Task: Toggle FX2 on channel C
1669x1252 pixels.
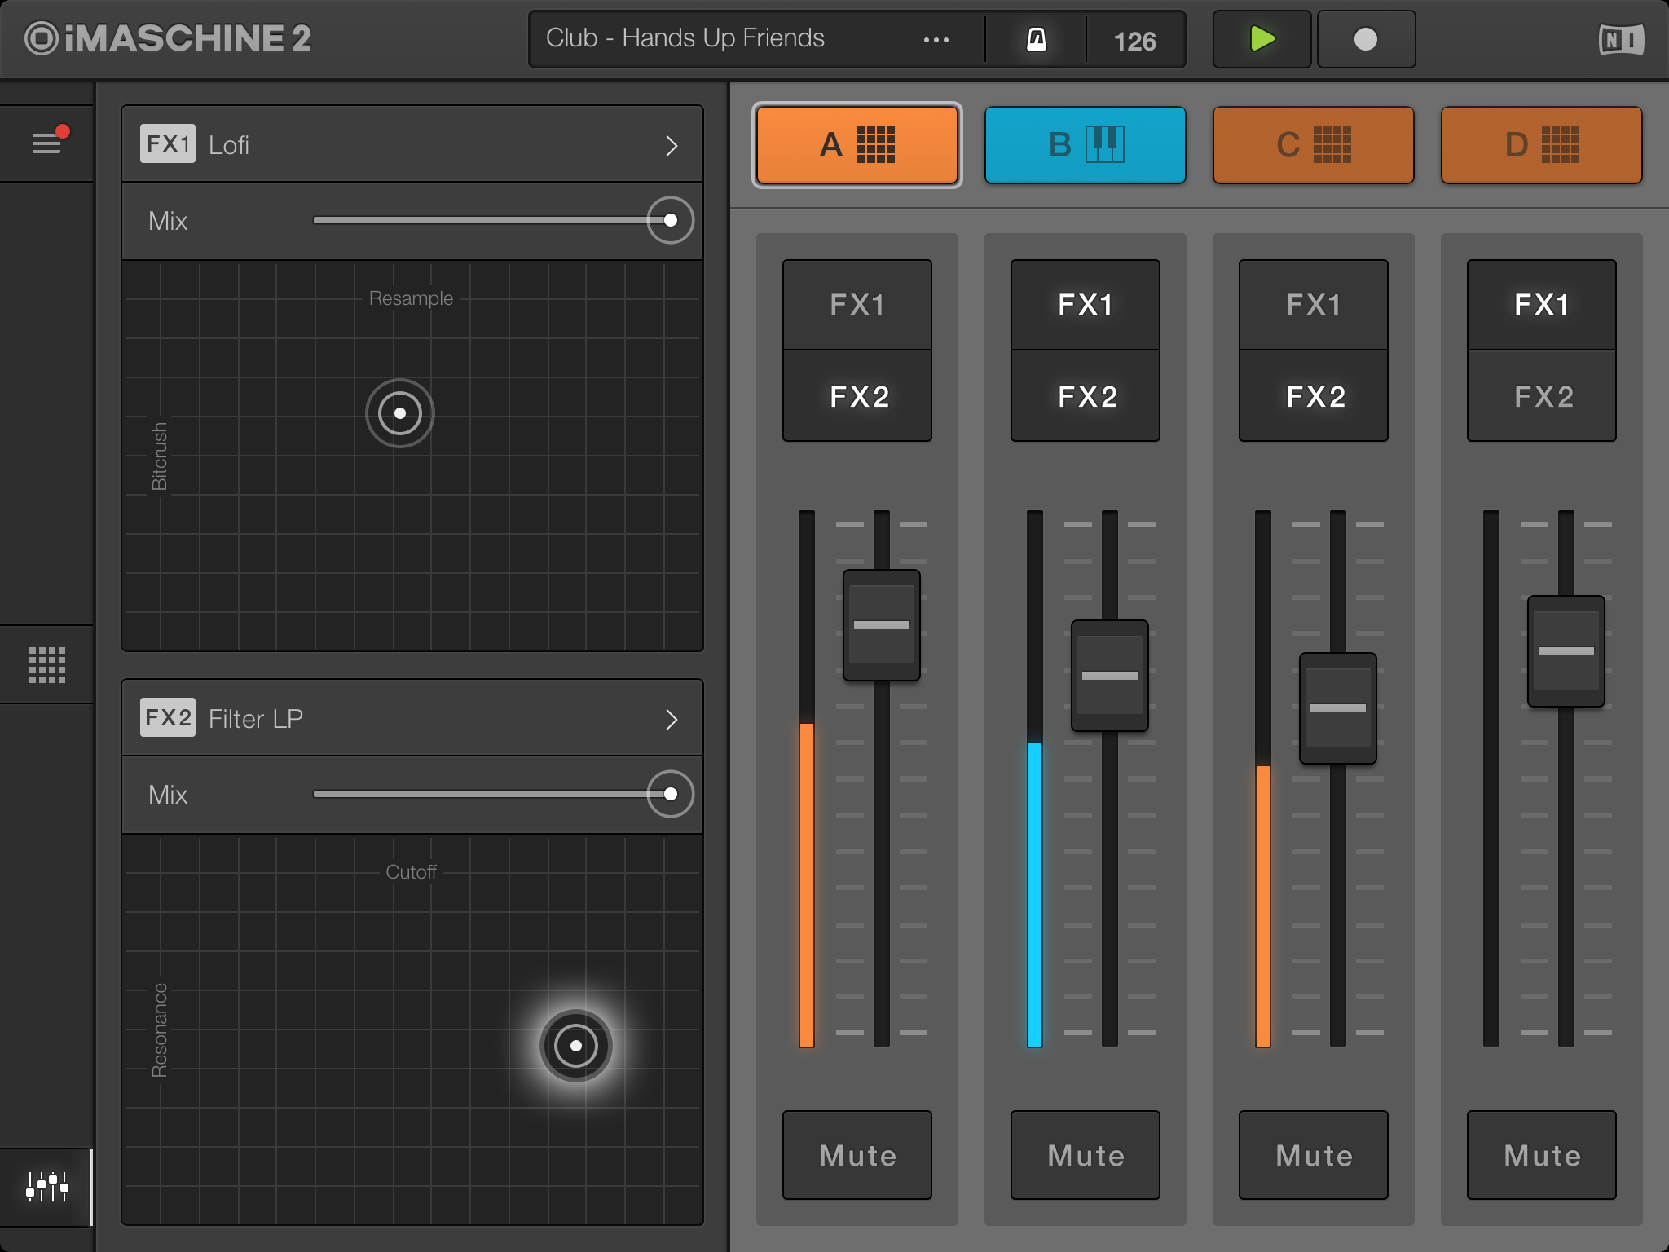Action: click(x=1314, y=396)
